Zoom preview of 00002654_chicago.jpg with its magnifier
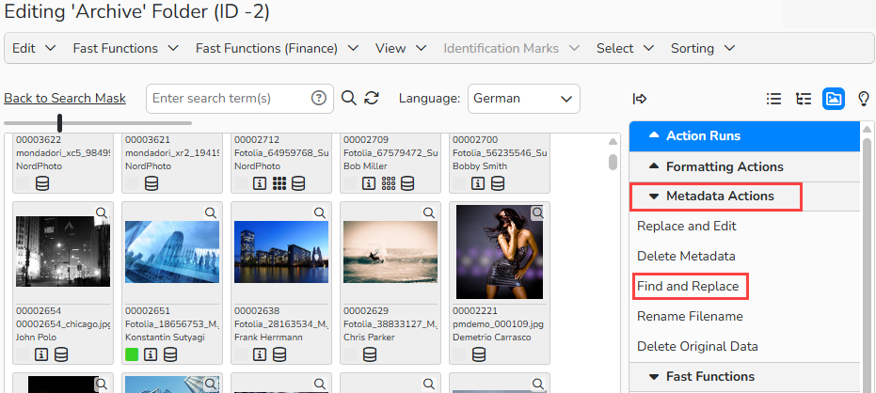The height and width of the screenshot is (393, 876). click(101, 212)
